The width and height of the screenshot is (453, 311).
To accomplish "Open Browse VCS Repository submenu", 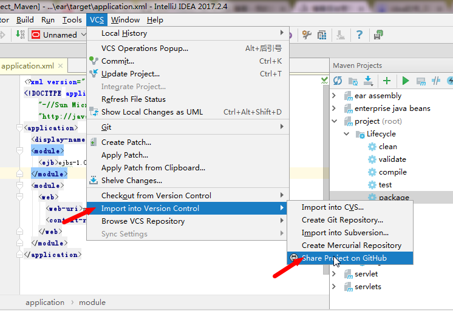I will point(188,221).
